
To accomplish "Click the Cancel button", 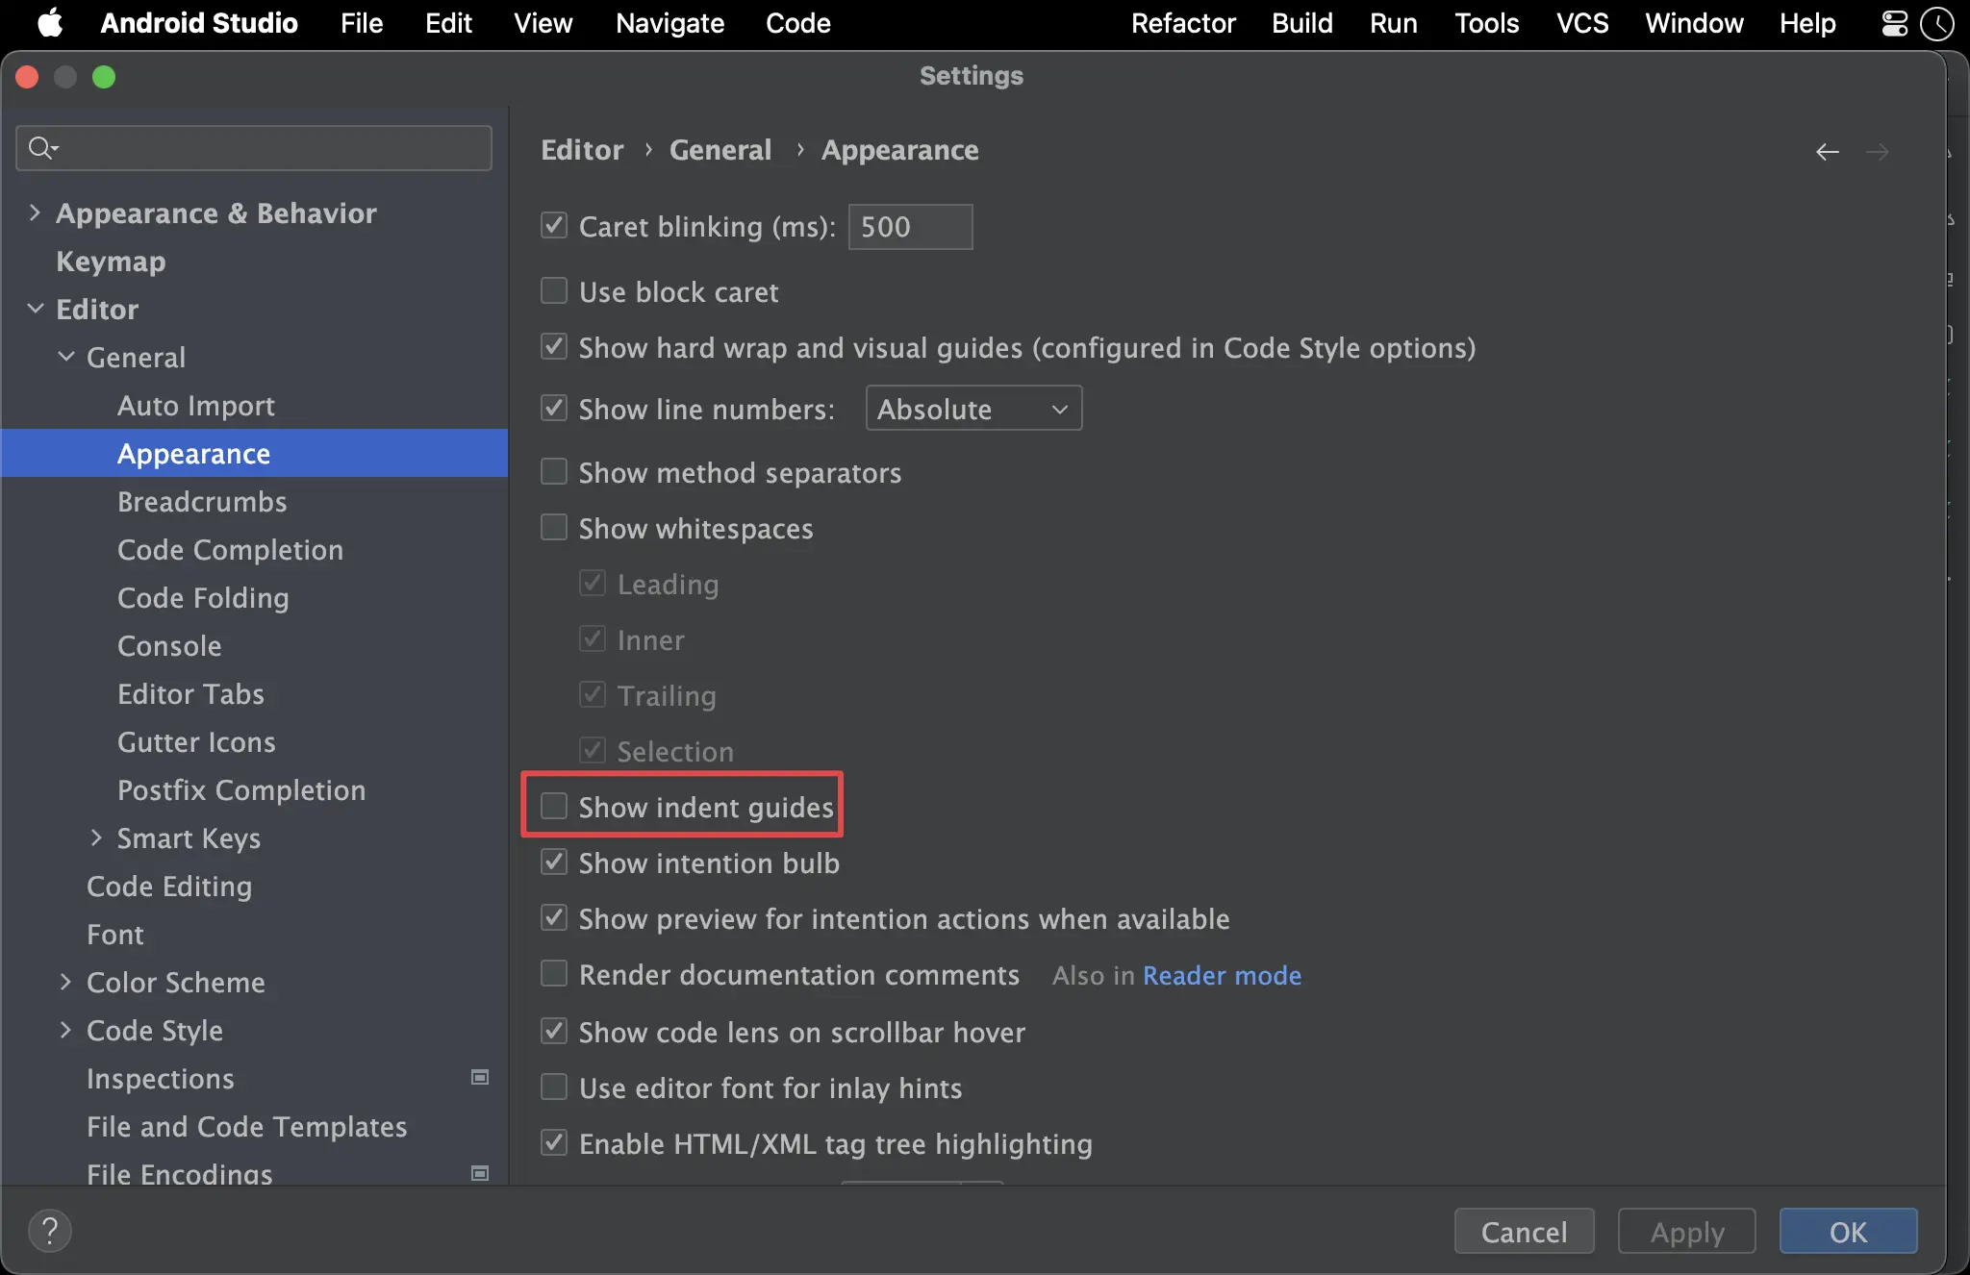I will coord(1524,1231).
